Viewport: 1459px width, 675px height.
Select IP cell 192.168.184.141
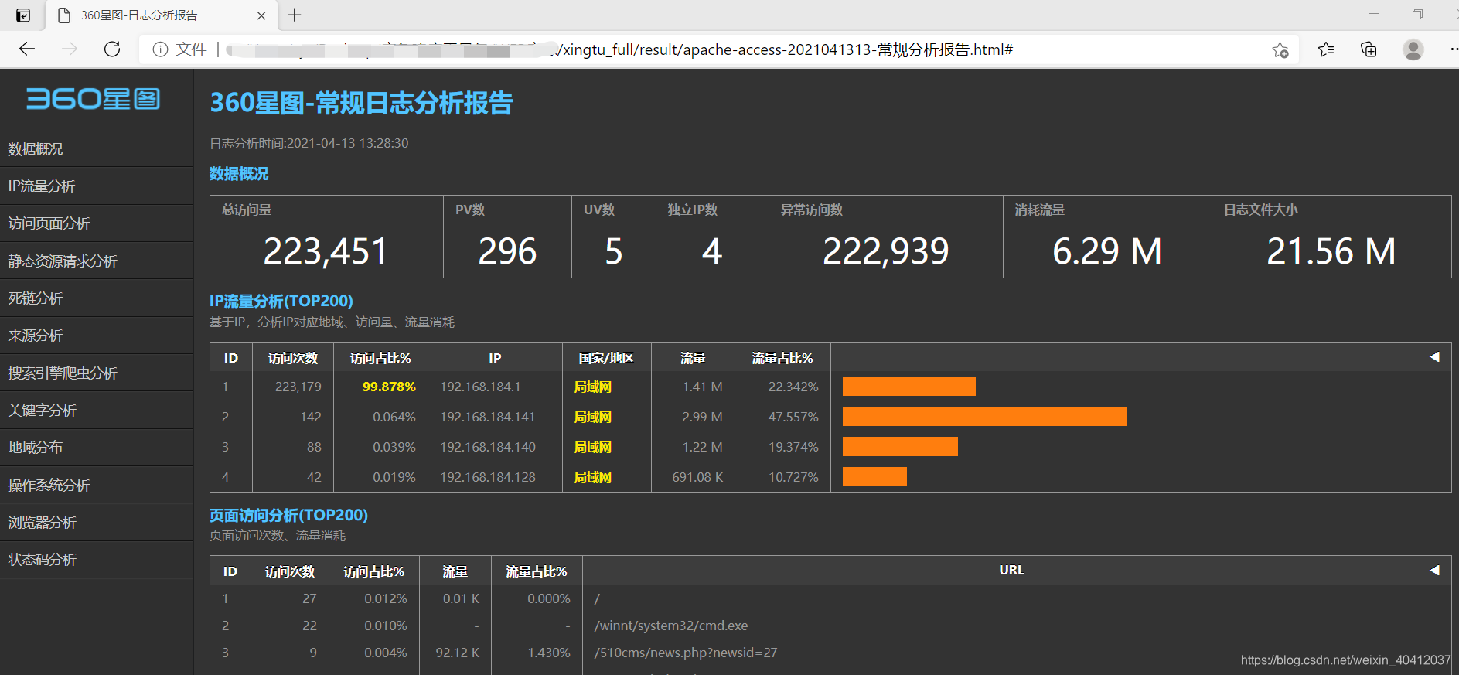487,417
